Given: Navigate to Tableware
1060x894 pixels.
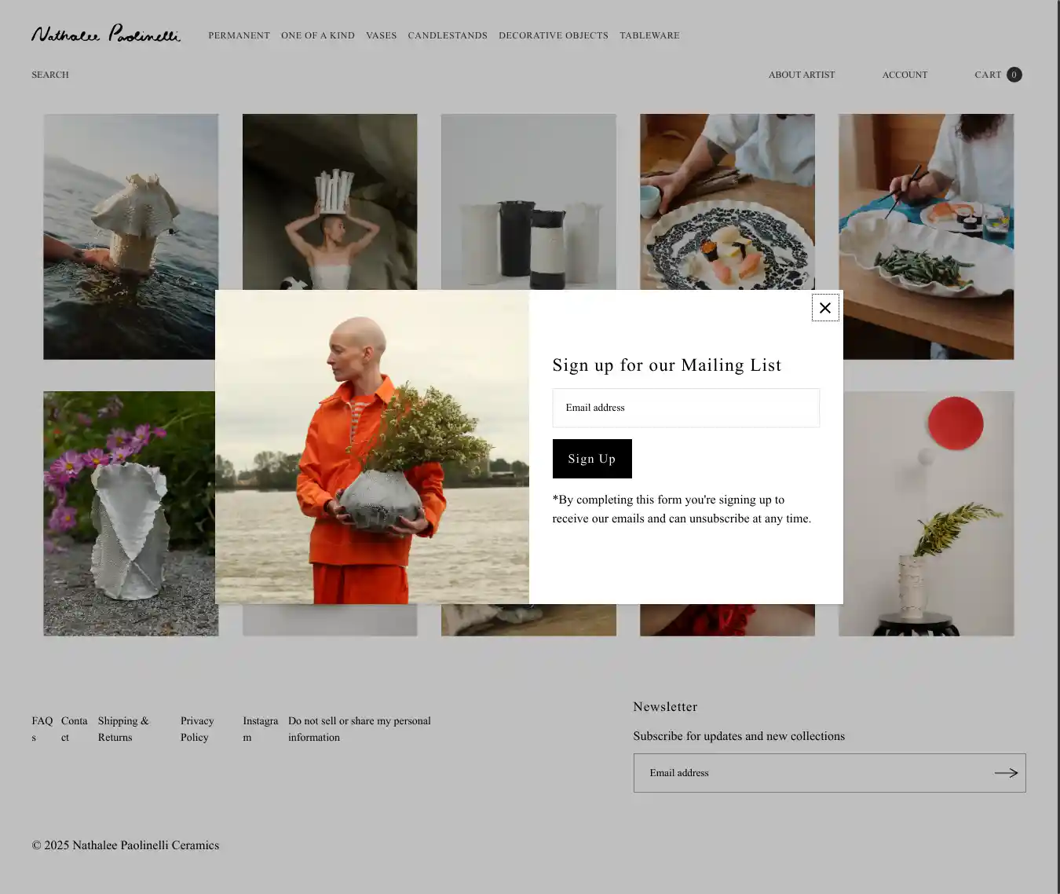Looking at the screenshot, I should pos(649,35).
